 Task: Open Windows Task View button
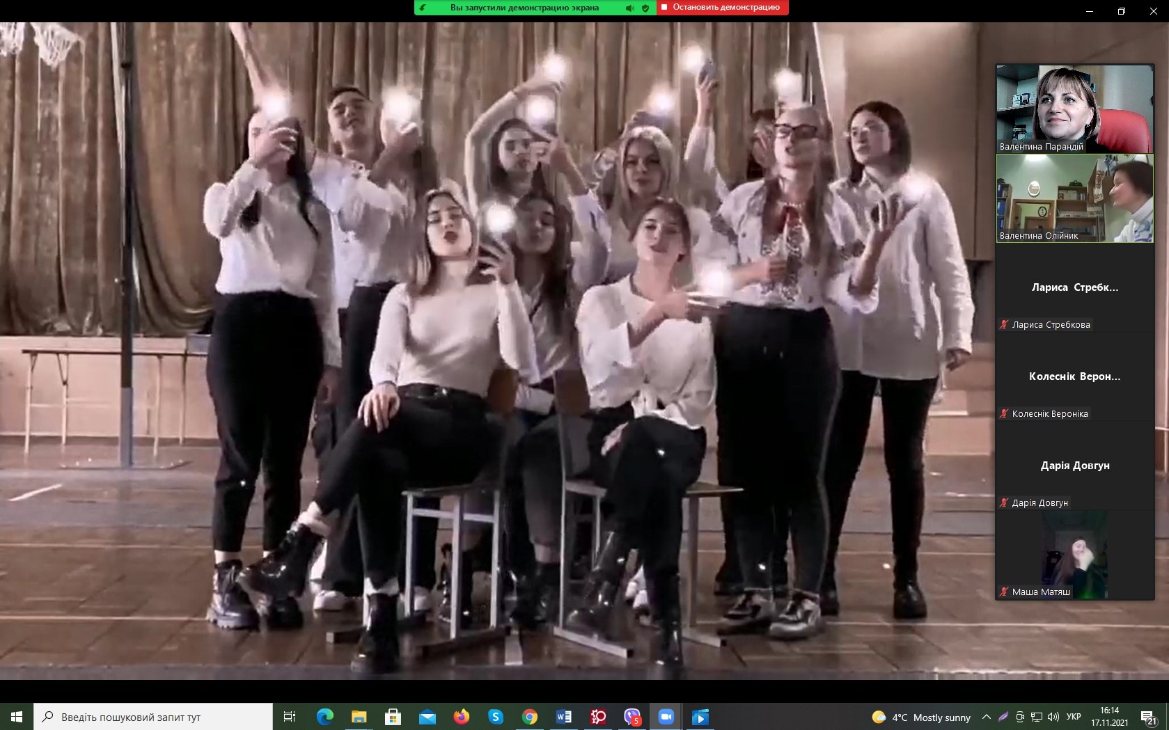point(290,717)
